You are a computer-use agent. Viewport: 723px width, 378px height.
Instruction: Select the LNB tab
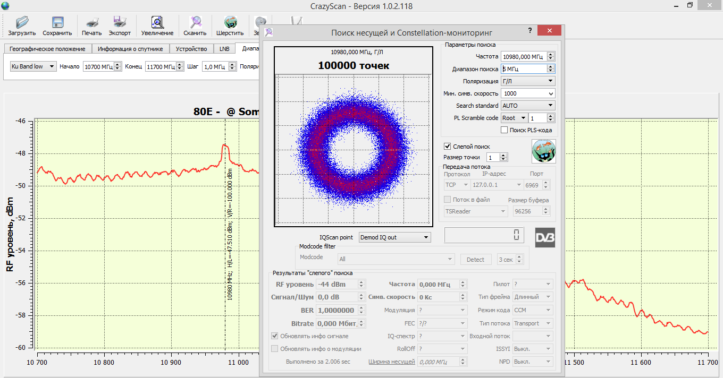pos(224,49)
